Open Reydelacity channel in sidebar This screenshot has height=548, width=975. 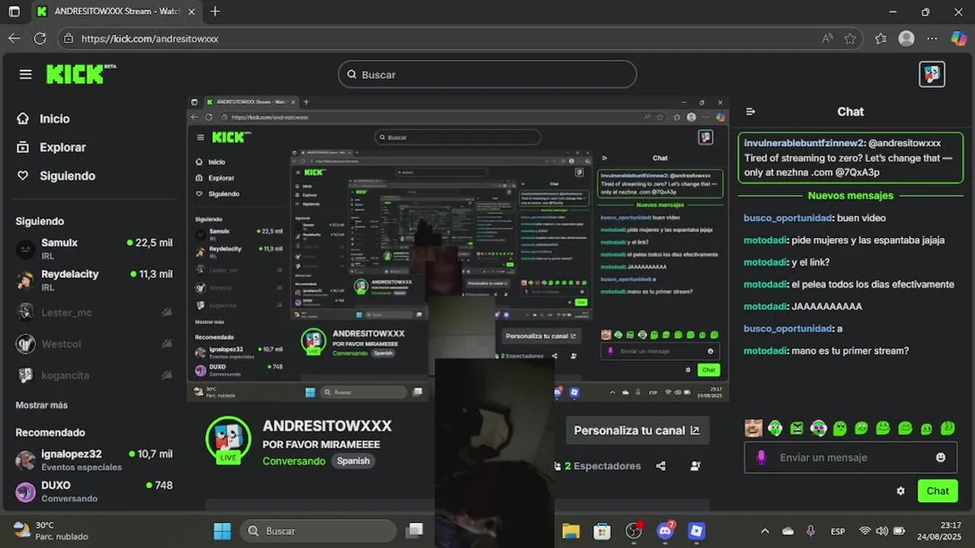pos(94,279)
